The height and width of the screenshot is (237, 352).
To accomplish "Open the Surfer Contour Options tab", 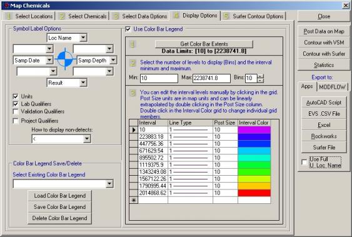I will [254, 16].
